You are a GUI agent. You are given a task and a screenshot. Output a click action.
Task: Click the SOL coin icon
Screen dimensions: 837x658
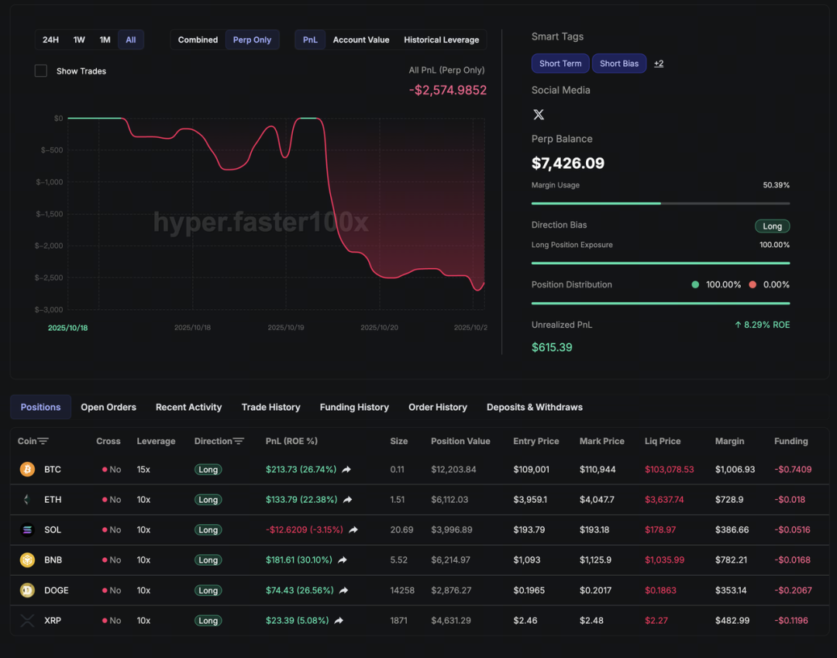(x=27, y=530)
